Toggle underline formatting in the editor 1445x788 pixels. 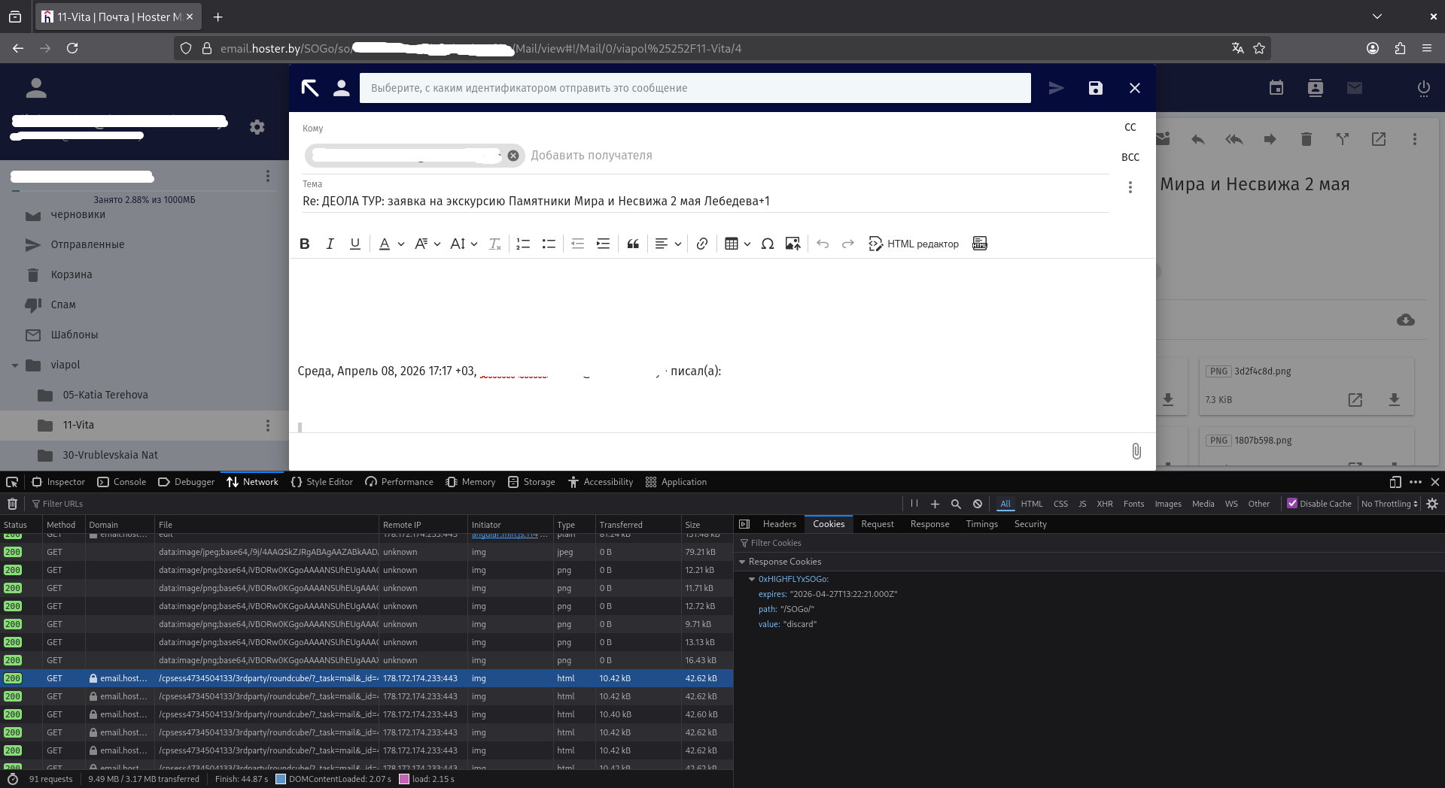click(x=355, y=244)
